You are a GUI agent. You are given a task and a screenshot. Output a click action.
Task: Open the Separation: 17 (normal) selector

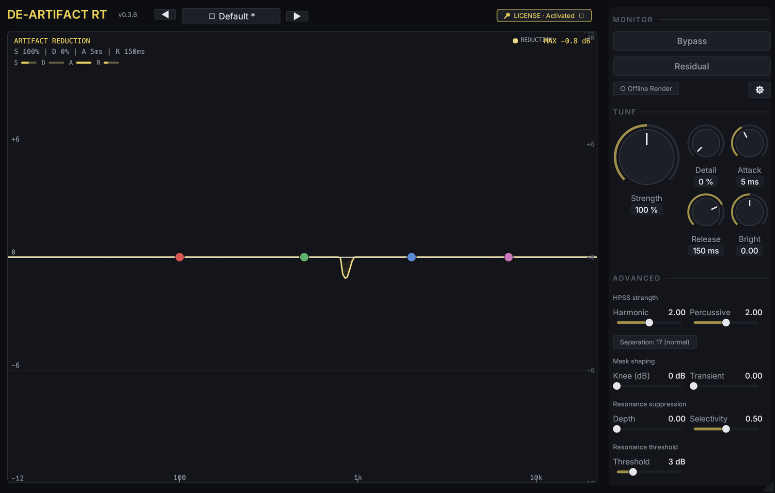point(655,342)
